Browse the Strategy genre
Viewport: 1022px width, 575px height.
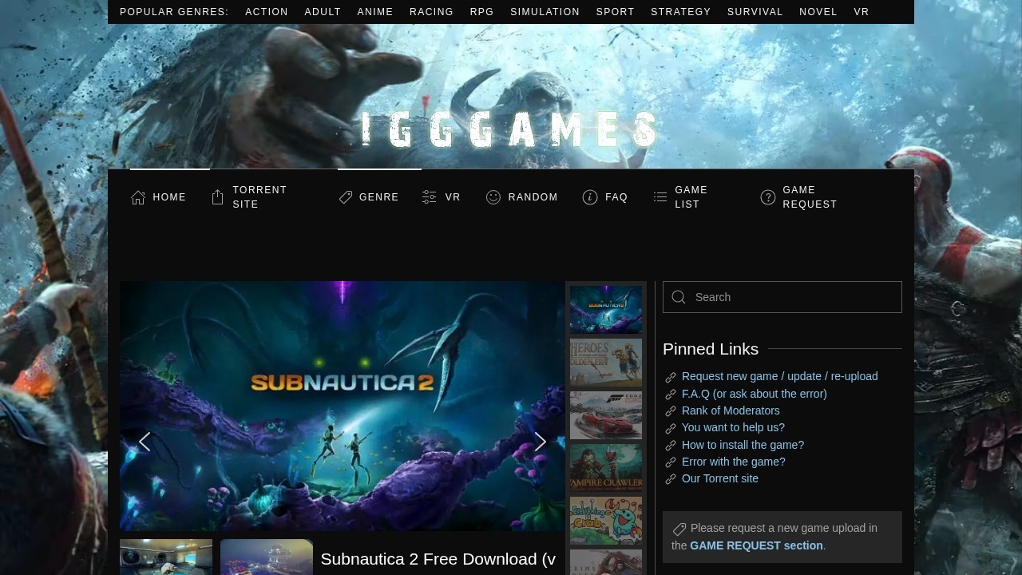[681, 12]
